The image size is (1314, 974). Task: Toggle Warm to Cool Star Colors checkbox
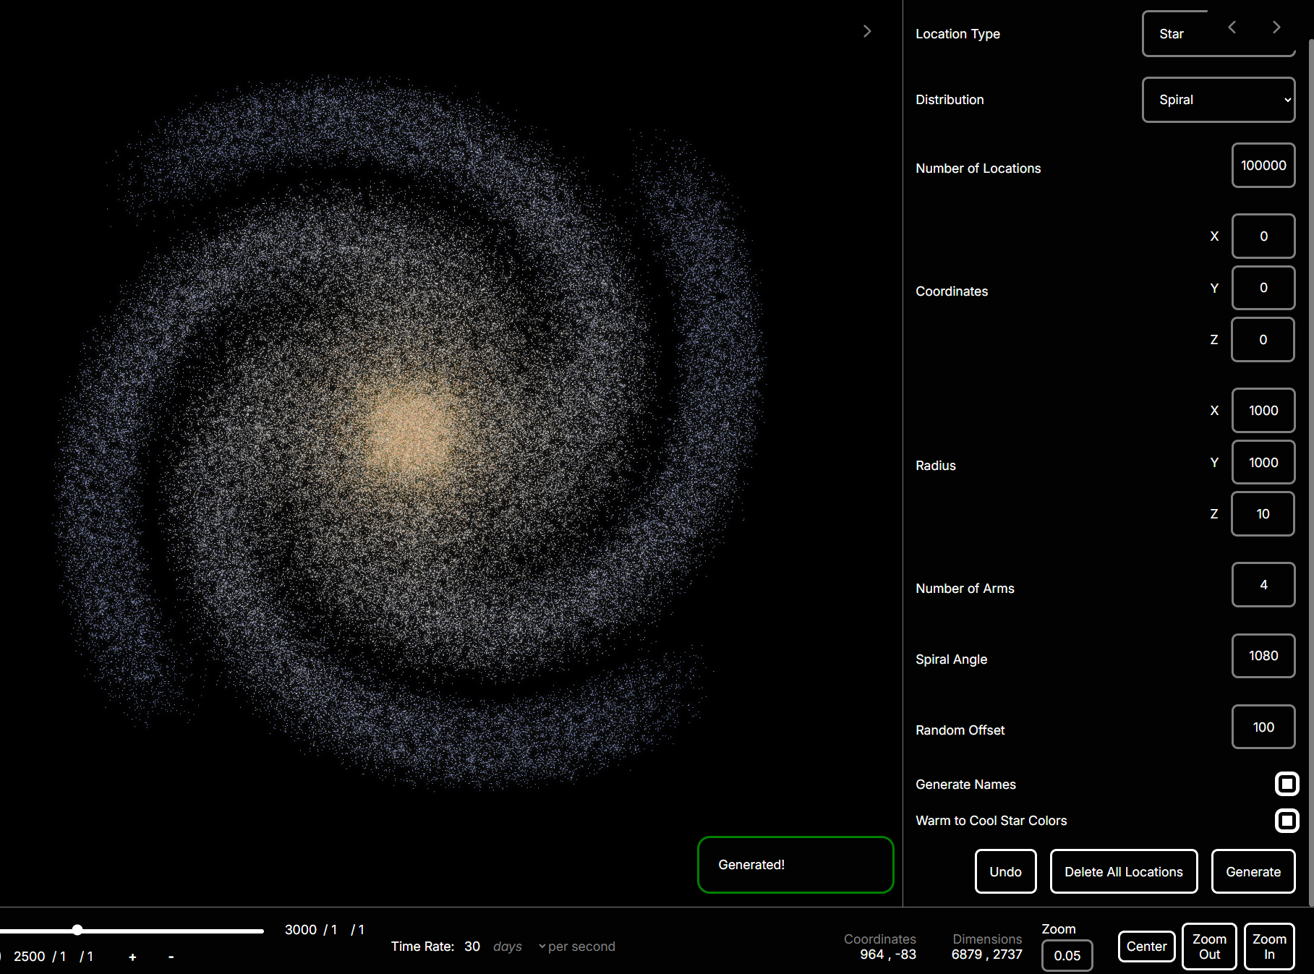tap(1287, 821)
